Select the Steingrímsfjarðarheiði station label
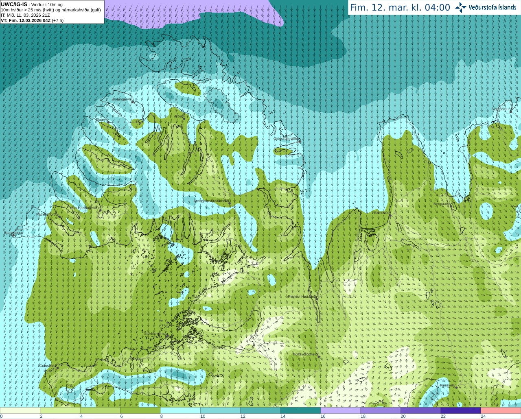The width and height of the screenshot is (521, 419). (x=212, y=201)
